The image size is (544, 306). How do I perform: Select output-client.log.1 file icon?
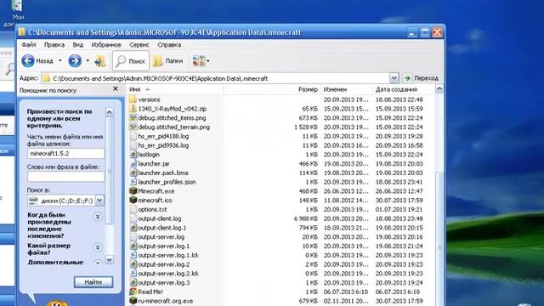(x=133, y=228)
